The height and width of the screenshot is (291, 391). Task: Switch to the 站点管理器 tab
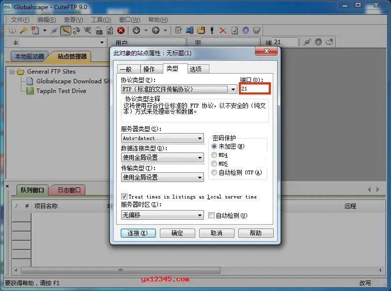[x=72, y=57]
